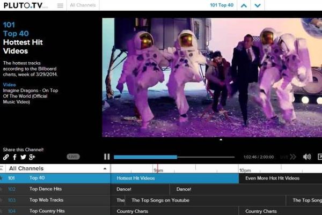The width and height of the screenshot is (322, 215).
Task: Select channel 101 Top 40 row
Action: (x=55, y=178)
